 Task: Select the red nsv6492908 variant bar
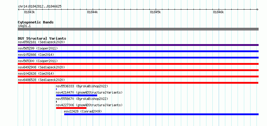(x=138, y=70)
